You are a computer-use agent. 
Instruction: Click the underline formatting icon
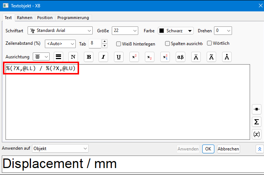click(119, 57)
